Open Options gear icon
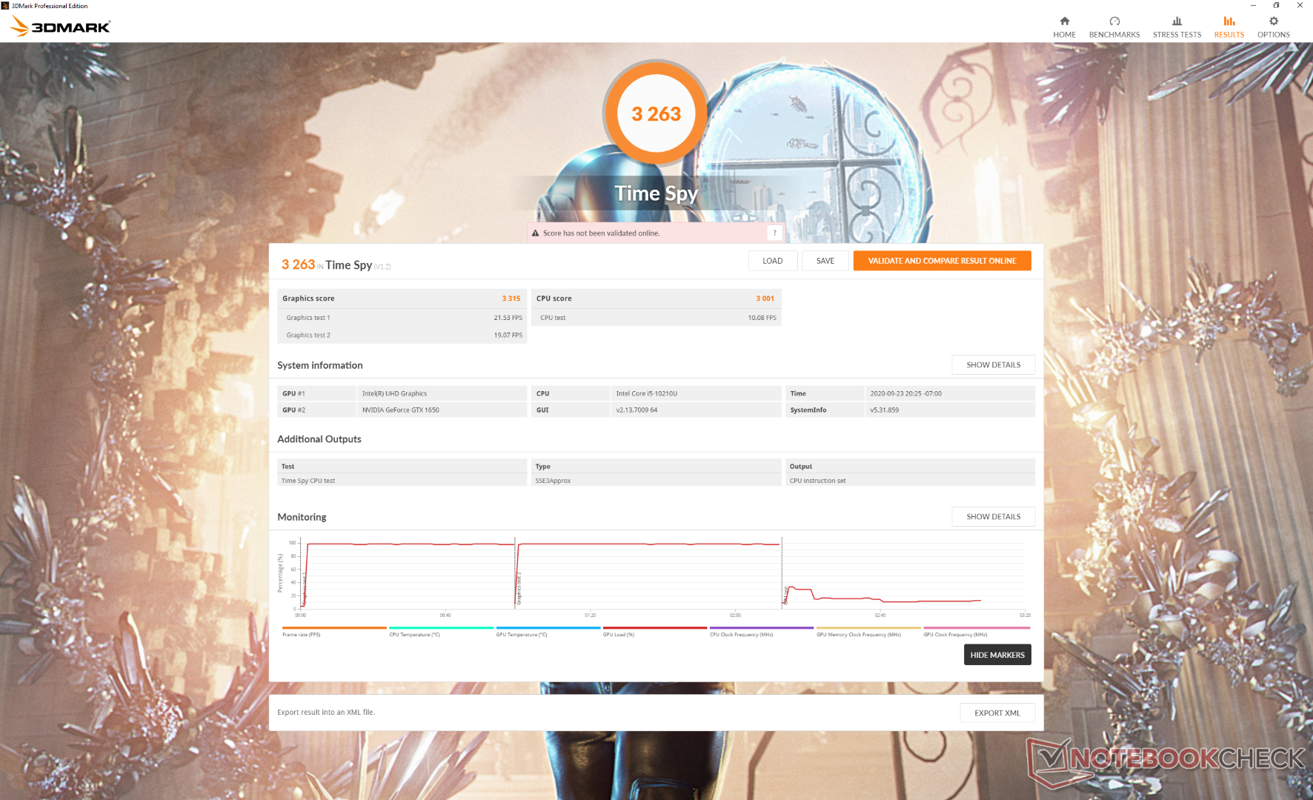Viewport: 1313px width, 800px height. pyautogui.click(x=1273, y=21)
